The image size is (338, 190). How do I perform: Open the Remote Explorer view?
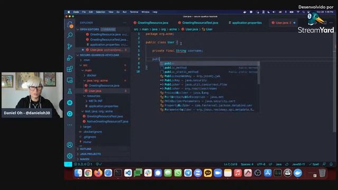point(70,80)
